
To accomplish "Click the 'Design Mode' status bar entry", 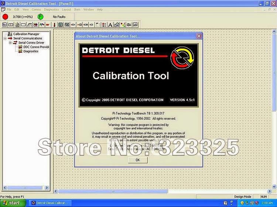I will 243,197.
